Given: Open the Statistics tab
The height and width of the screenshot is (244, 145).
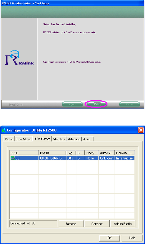Looking at the screenshot, I should pyautogui.click(x=59, y=139).
